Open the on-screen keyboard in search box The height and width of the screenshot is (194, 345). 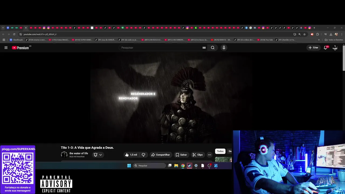[204, 48]
